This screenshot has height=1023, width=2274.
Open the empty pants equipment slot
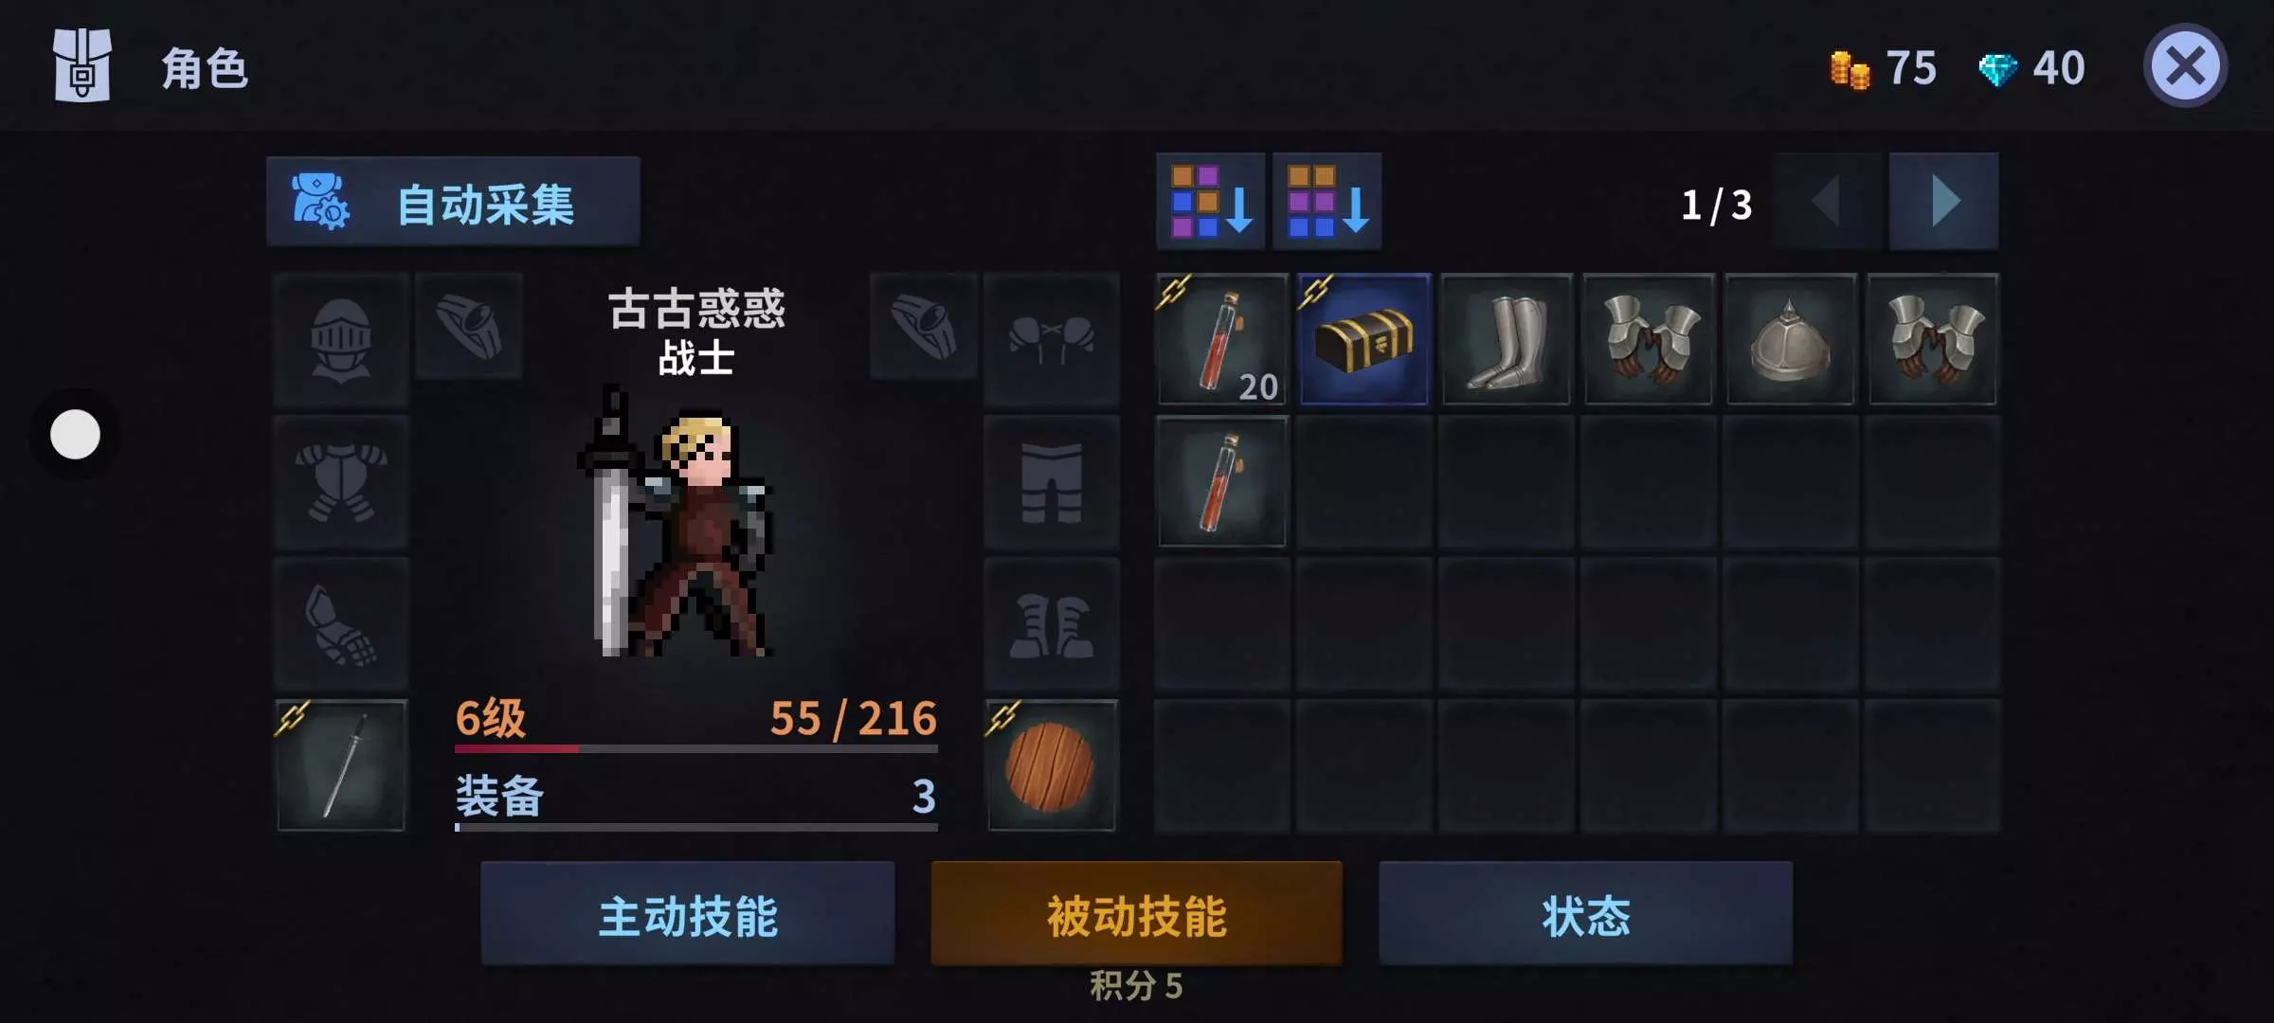pos(1052,481)
